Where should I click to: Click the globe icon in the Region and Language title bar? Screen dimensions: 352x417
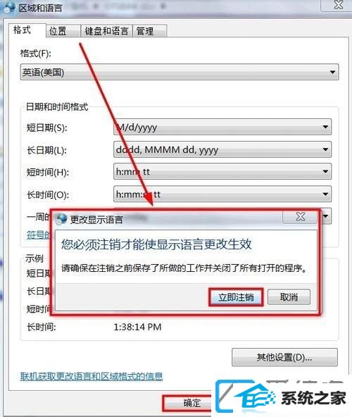[10, 7]
